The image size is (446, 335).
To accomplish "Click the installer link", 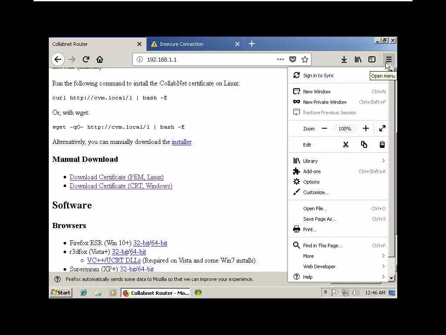I will (182, 142).
